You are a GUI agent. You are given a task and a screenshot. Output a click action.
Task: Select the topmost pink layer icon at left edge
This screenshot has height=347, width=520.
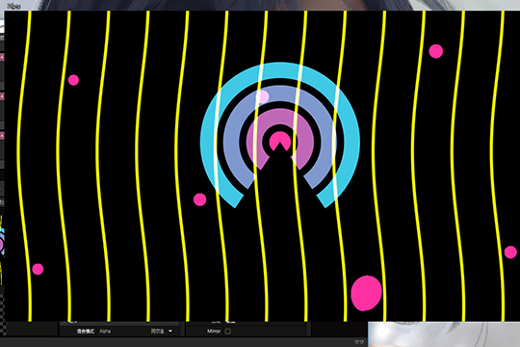click(x=2, y=57)
